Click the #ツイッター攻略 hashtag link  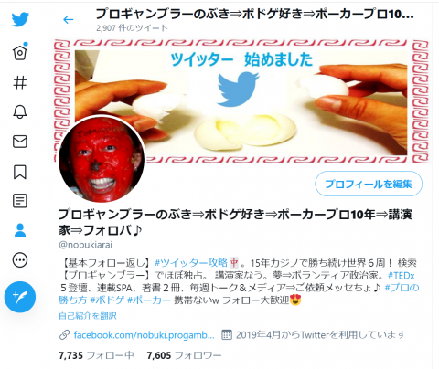[191, 263]
